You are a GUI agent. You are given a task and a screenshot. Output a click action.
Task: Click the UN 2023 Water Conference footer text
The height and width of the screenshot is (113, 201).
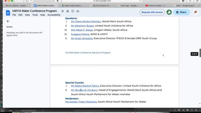coord(88,53)
